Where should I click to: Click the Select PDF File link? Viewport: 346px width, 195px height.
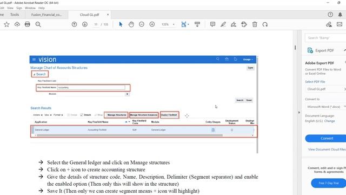click(315, 82)
